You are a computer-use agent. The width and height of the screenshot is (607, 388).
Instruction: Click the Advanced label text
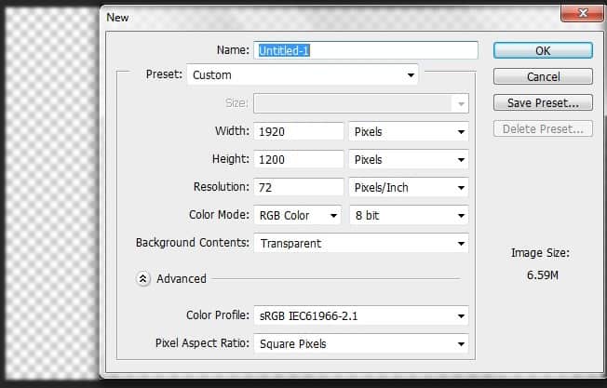[182, 278]
